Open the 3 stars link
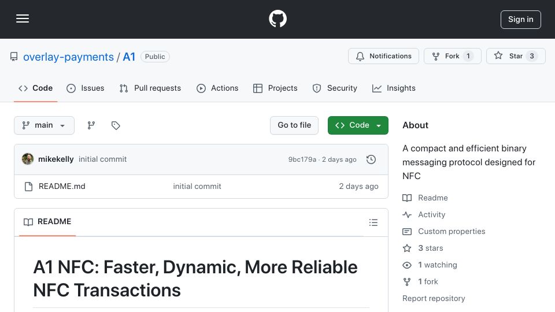This screenshot has width=555, height=312. (x=430, y=248)
